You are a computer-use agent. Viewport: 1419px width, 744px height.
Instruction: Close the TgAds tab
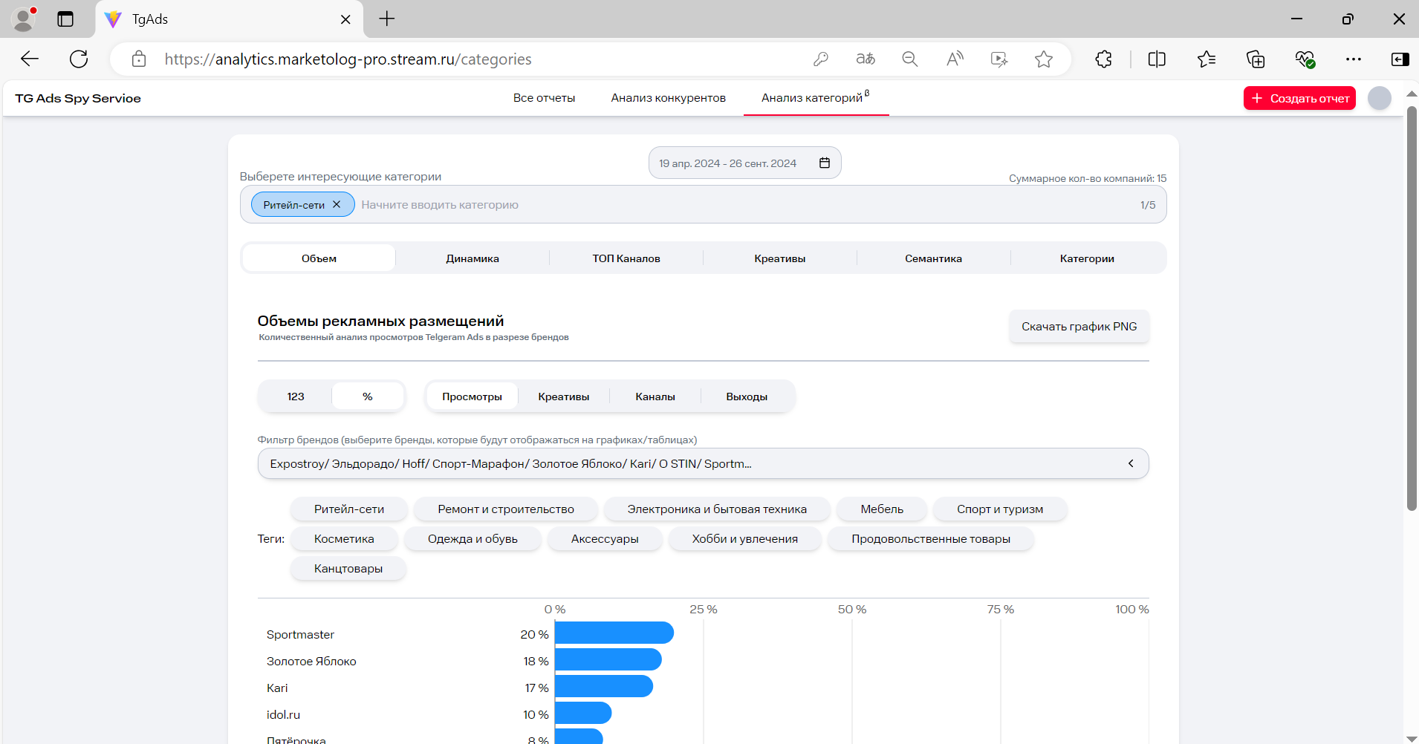pyautogui.click(x=345, y=19)
